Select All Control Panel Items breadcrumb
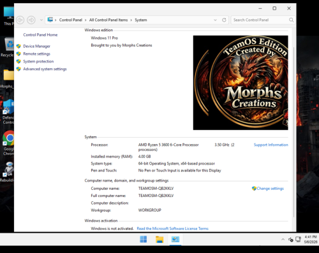319x253 pixels. click(108, 20)
